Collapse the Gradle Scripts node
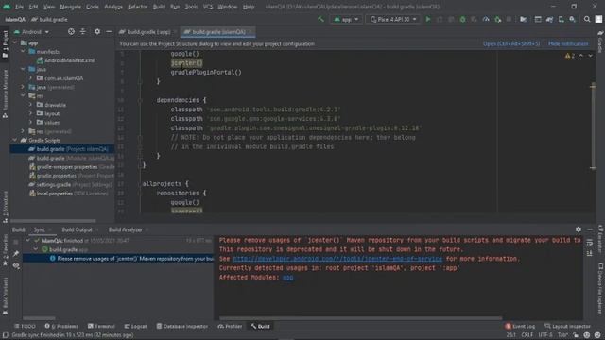 (x=15, y=141)
